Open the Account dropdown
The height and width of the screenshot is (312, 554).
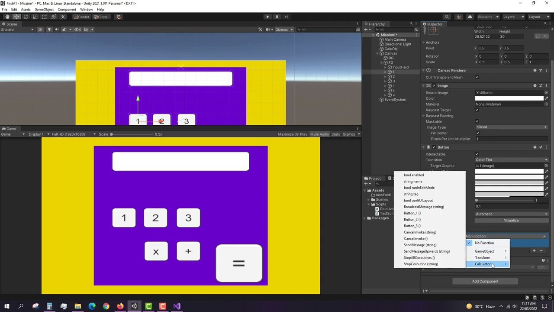[x=487, y=17]
